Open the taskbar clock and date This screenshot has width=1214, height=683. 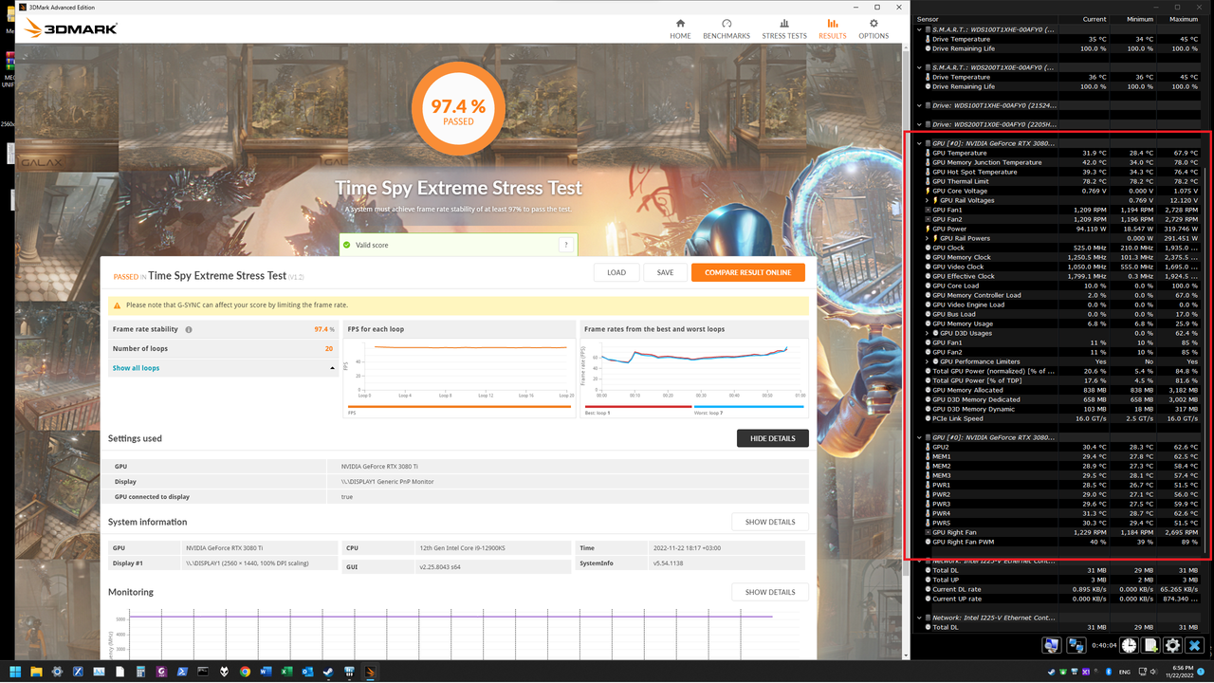pyautogui.click(x=1180, y=672)
